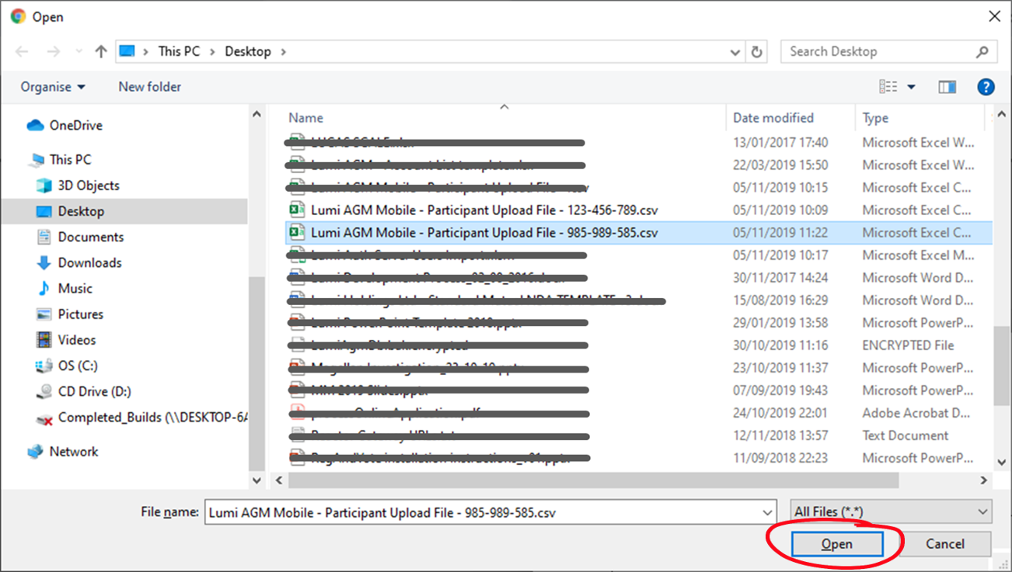Screen dimensions: 1012x572
Task: Select the 123-456-789.csv participant file
Action: 484,210
